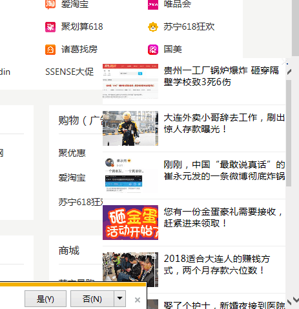Open the 聚优惠 shopping link
Image resolution: width=299 pixels, height=309 pixels.
[x=72, y=153]
